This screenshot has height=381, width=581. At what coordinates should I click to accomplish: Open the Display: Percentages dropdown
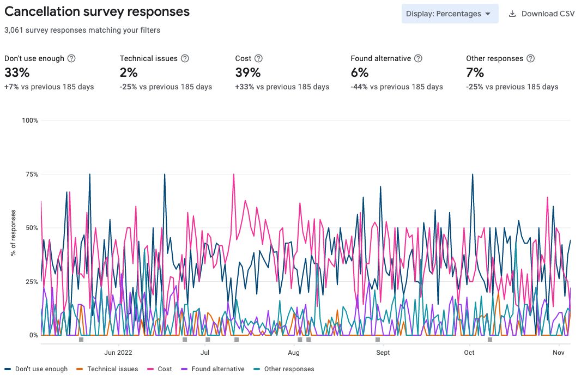450,14
